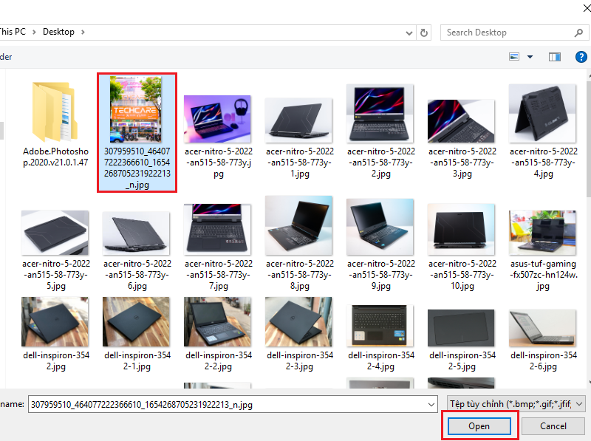Expand the file name suggestions dropdown
This screenshot has height=441, width=591.
[431, 404]
